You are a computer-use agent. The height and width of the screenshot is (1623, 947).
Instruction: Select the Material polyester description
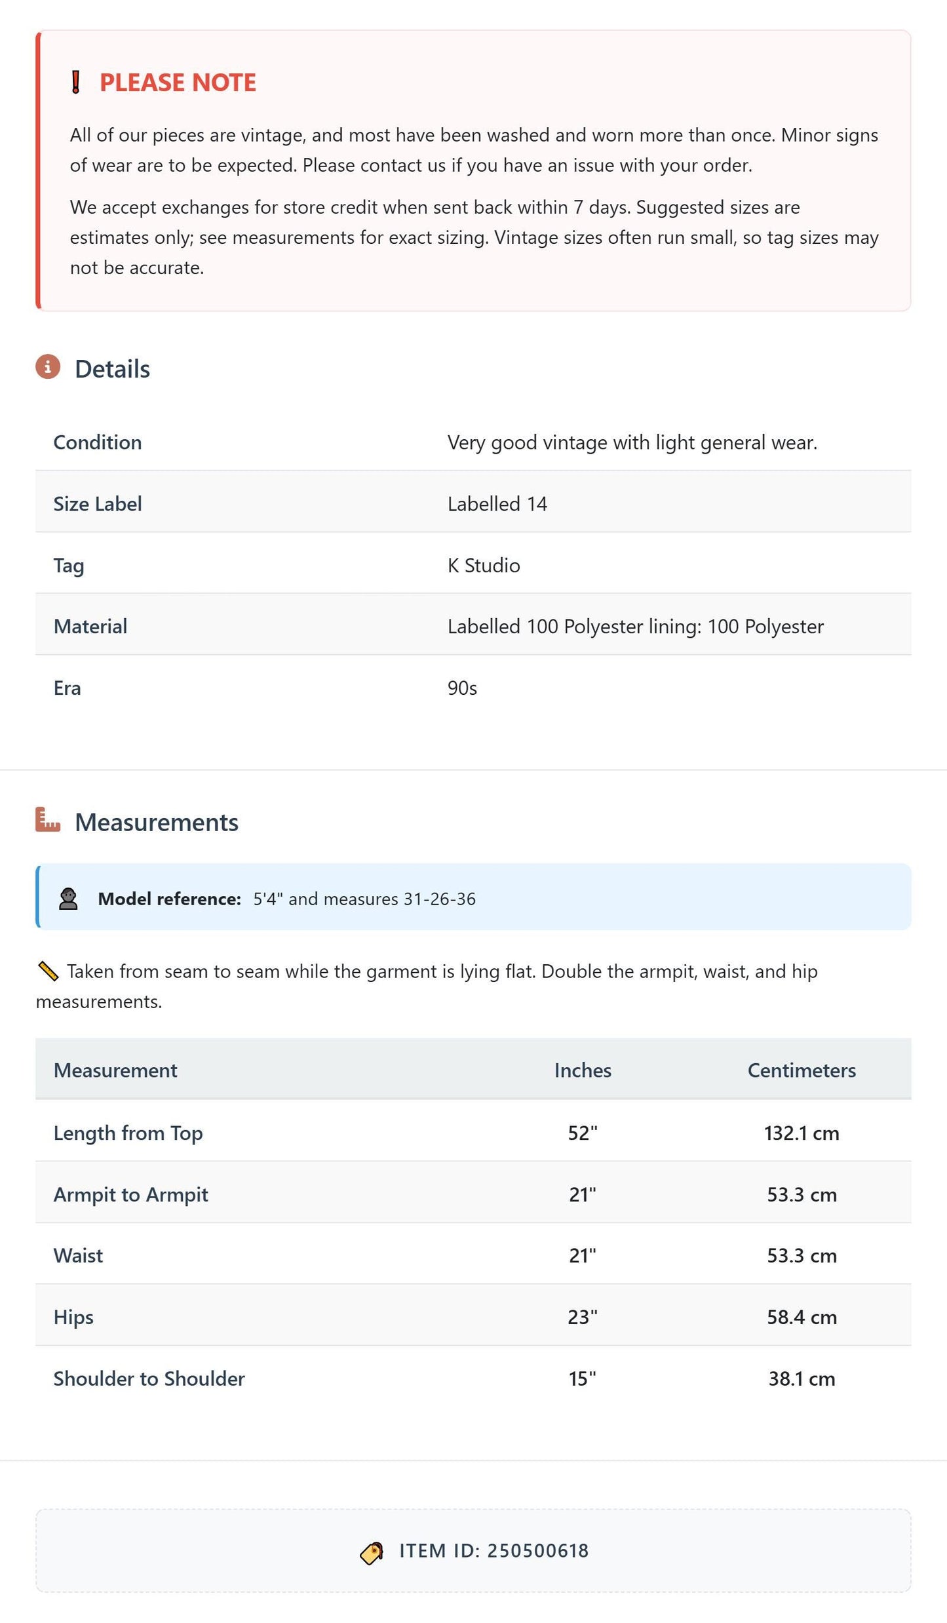(x=636, y=627)
